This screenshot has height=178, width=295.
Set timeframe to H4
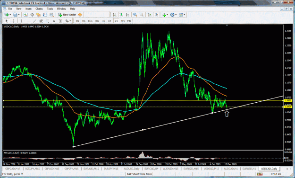point(110,21)
